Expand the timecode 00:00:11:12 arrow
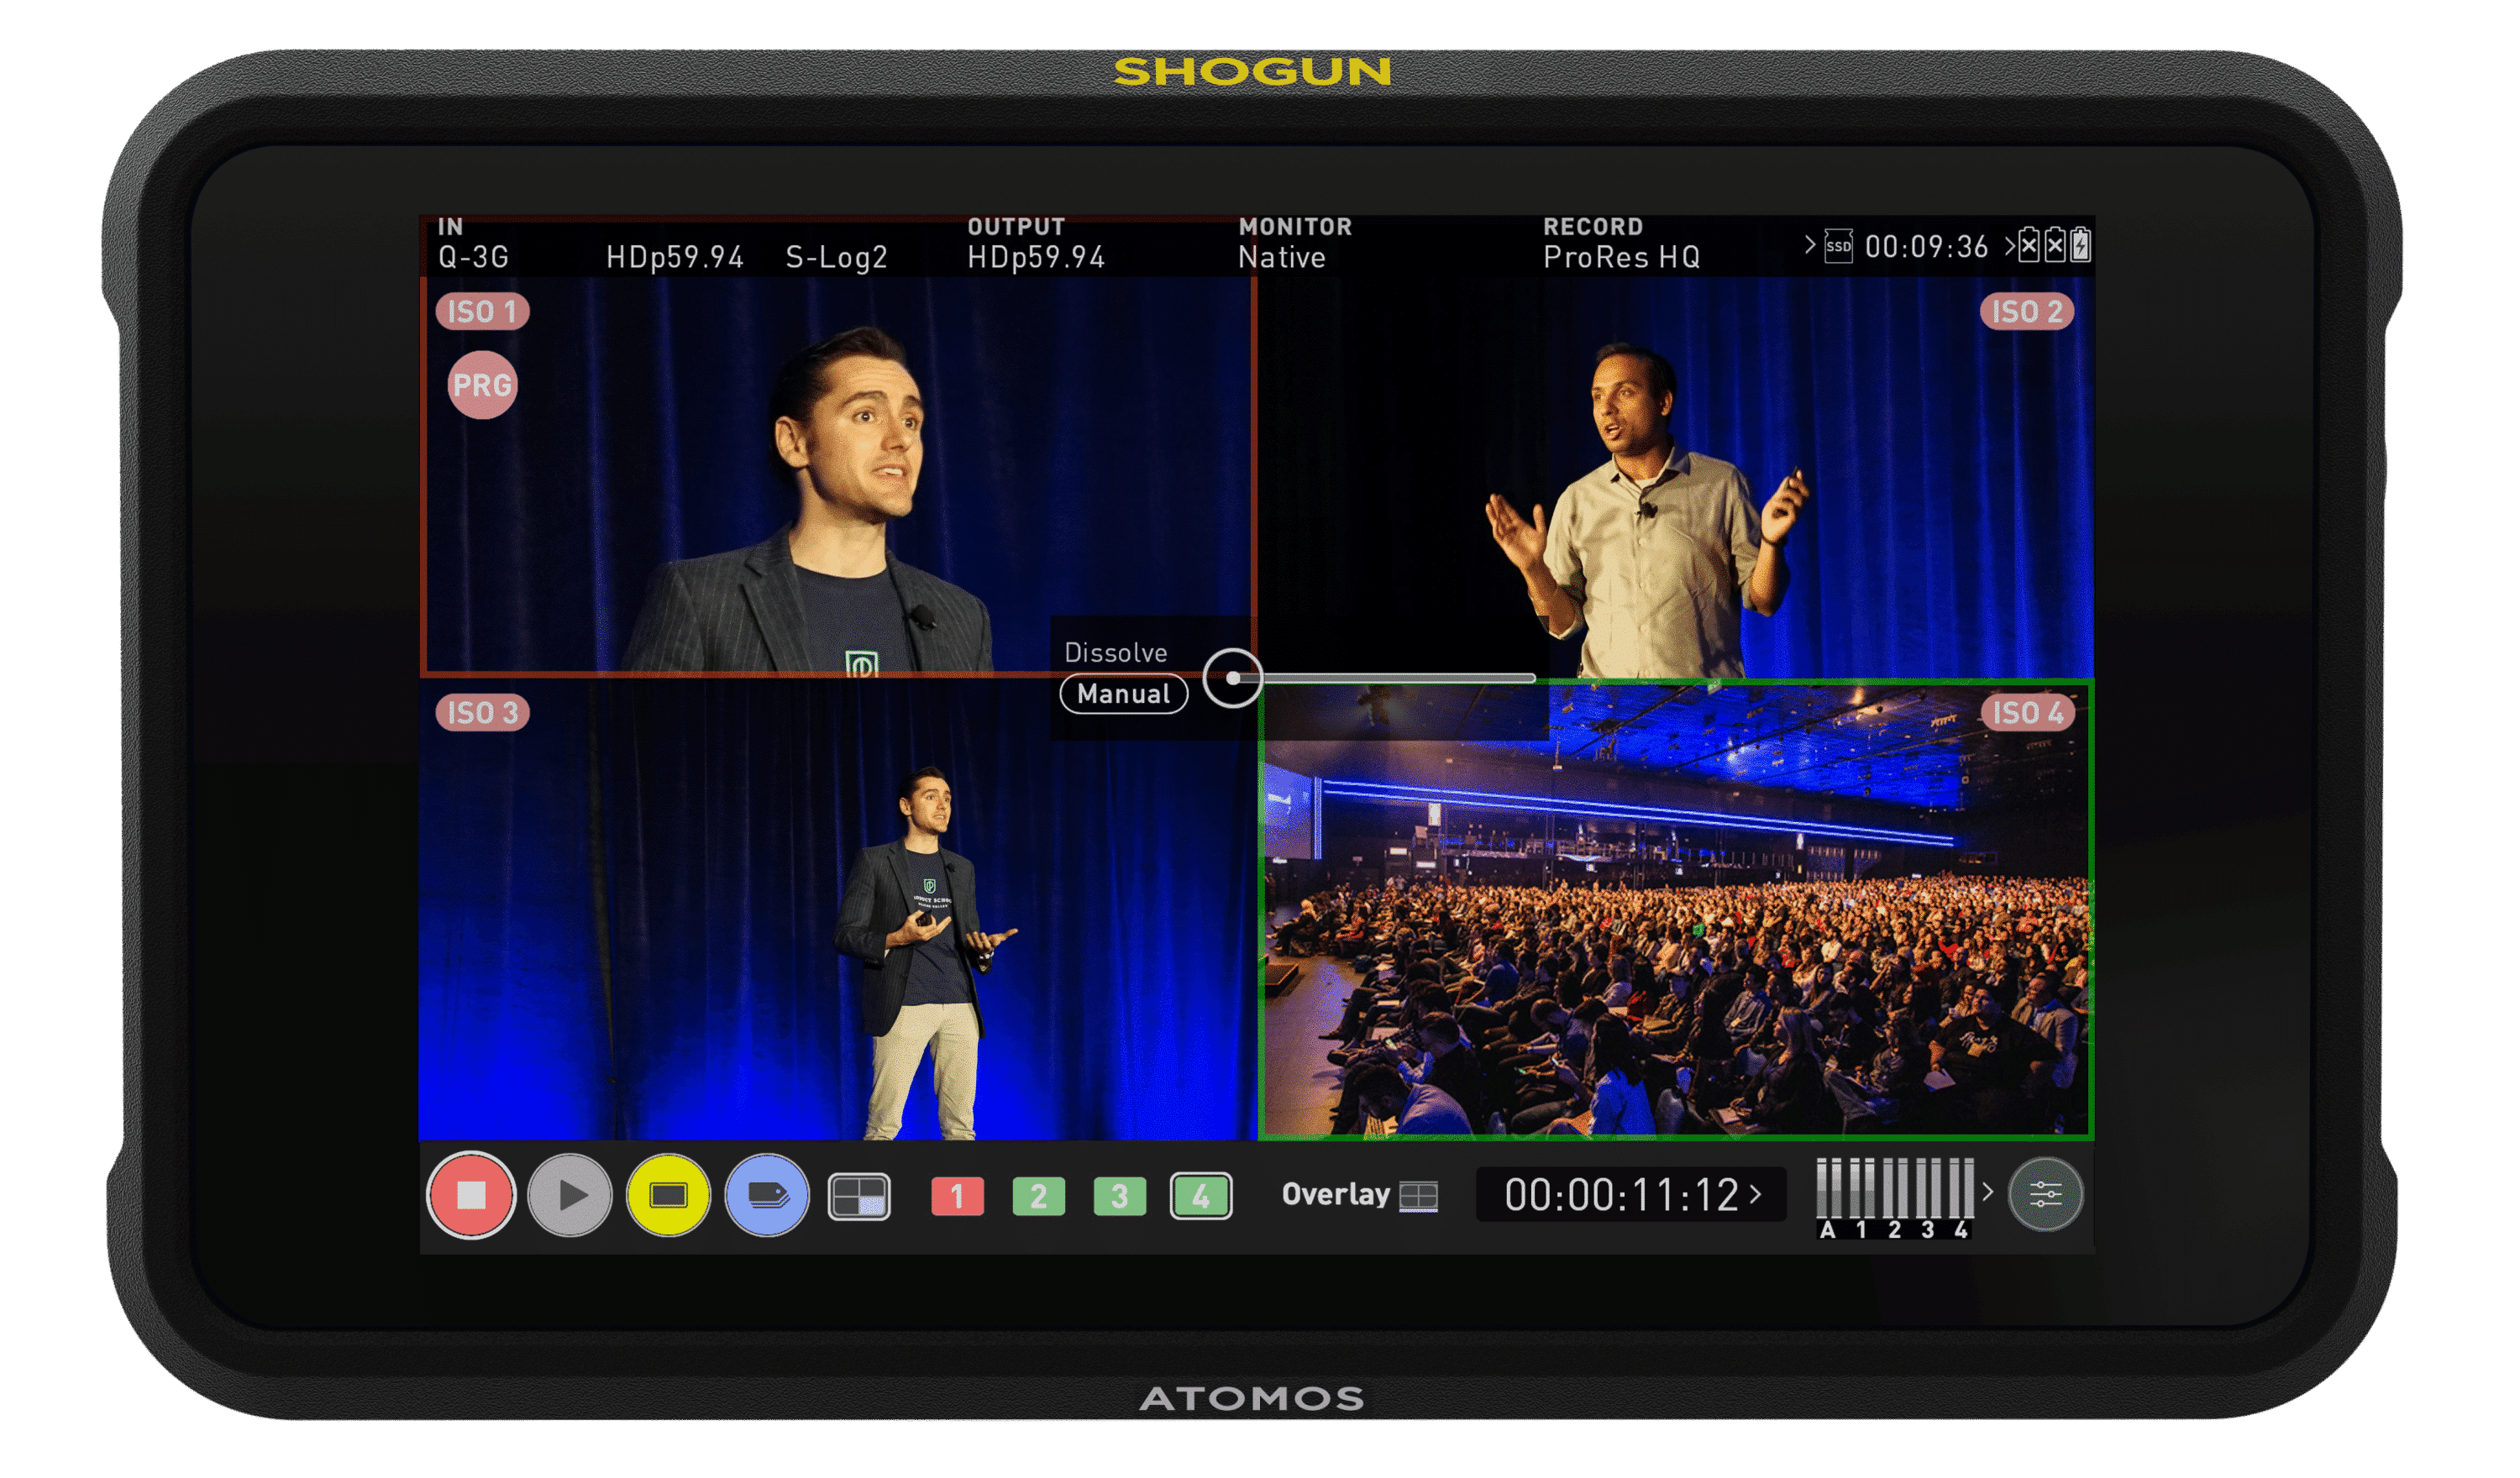This screenshot has height=1478, width=2520. (1755, 1194)
